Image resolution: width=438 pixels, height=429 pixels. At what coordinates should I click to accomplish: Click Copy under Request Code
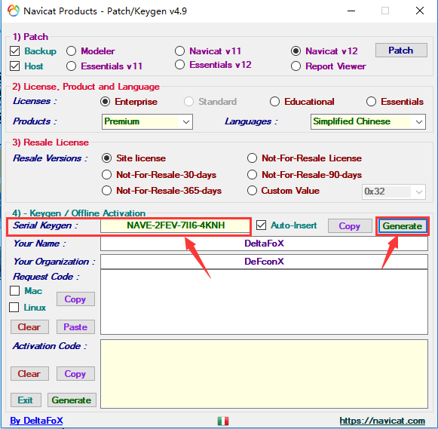click(x=75, y=299)
